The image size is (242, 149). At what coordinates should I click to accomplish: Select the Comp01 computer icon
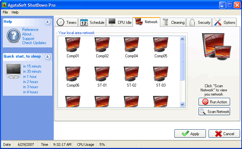tap(73, 45)
